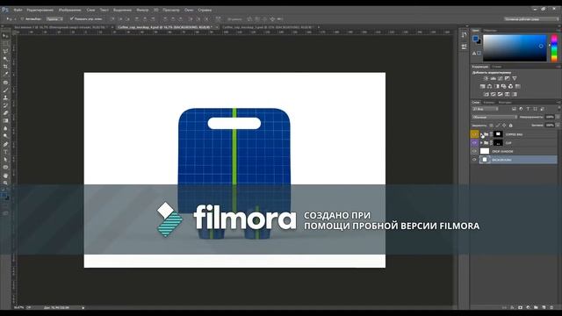Add a Curves adjustment layer
Image resolution: width=562 pixels, height=316 pixels.
[501, 78]
